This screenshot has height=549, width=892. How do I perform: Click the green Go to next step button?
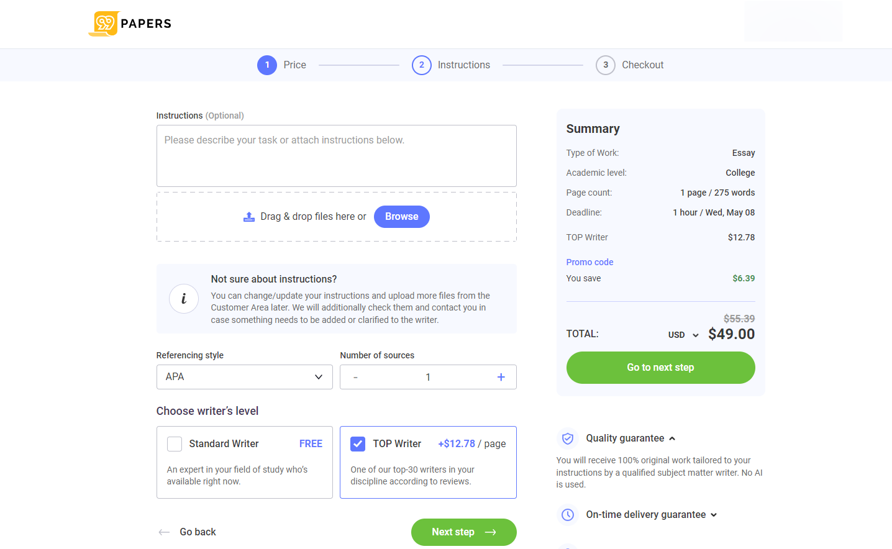click(x=660, y=368)
